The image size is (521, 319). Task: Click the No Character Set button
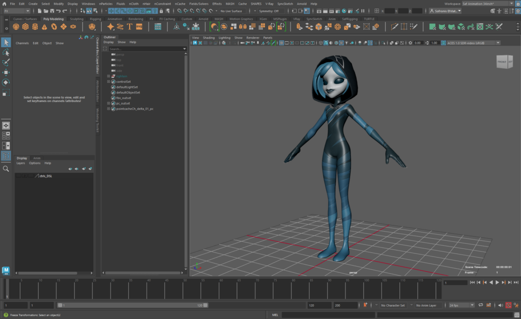click(x=393, y=305)
